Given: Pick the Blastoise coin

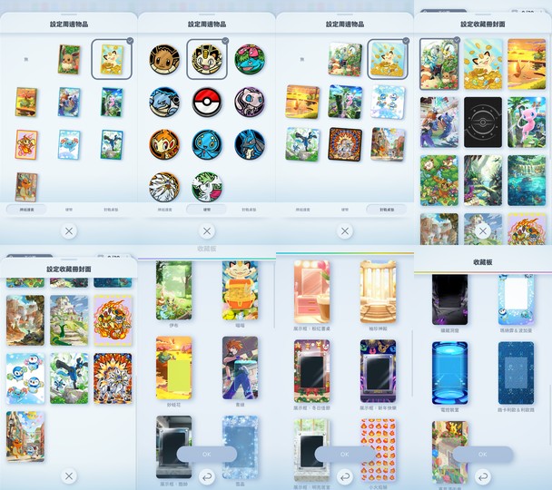Looking at the screenshot, I should (x=164, y=102).
